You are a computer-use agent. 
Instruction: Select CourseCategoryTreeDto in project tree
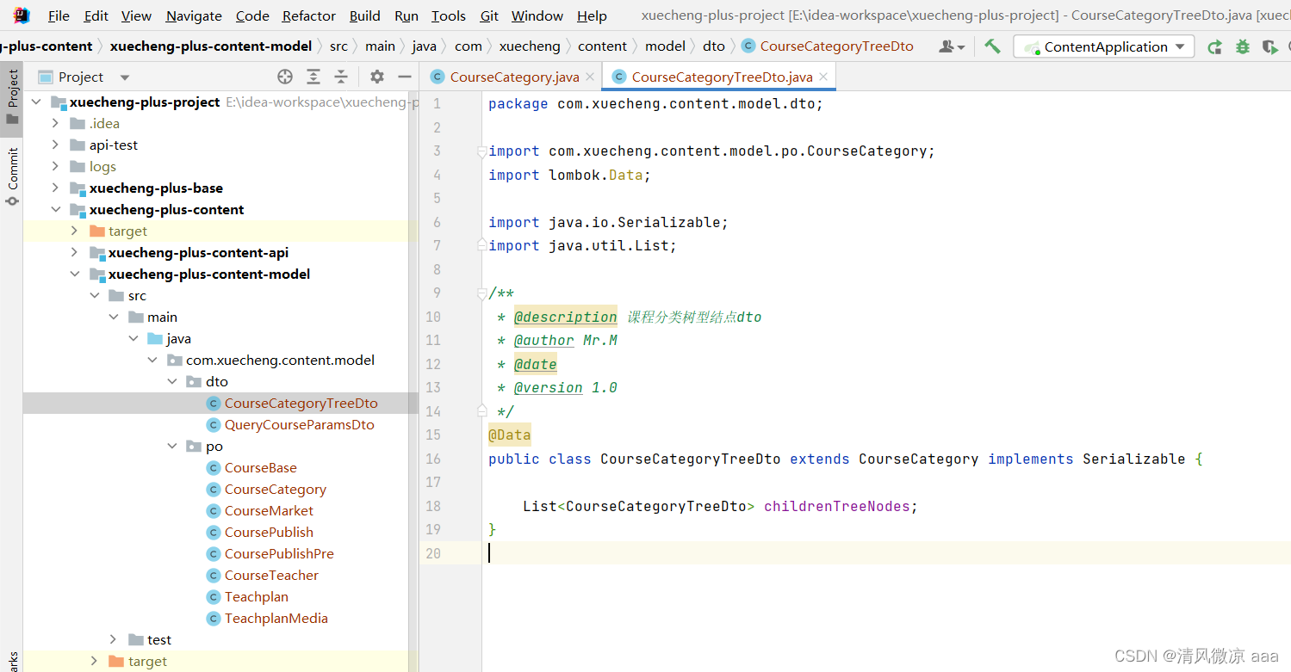301,404
